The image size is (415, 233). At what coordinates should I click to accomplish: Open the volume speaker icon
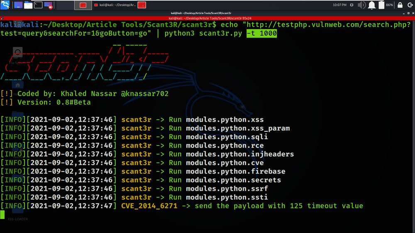tap(361, 5)
